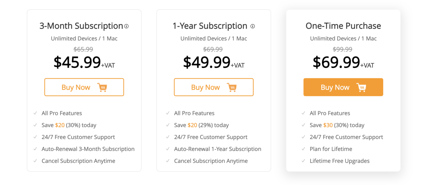Screen dimensions: 431x185
Task: Select the 3-Month Subscription heading
Action: [x=81, y=26]
